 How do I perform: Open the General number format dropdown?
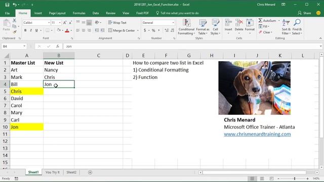[173, 23]
